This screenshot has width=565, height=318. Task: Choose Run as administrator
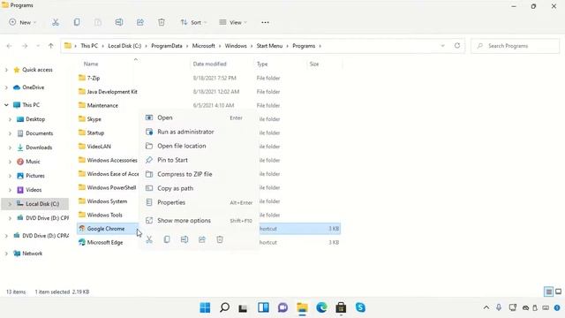tap(199, 132)
